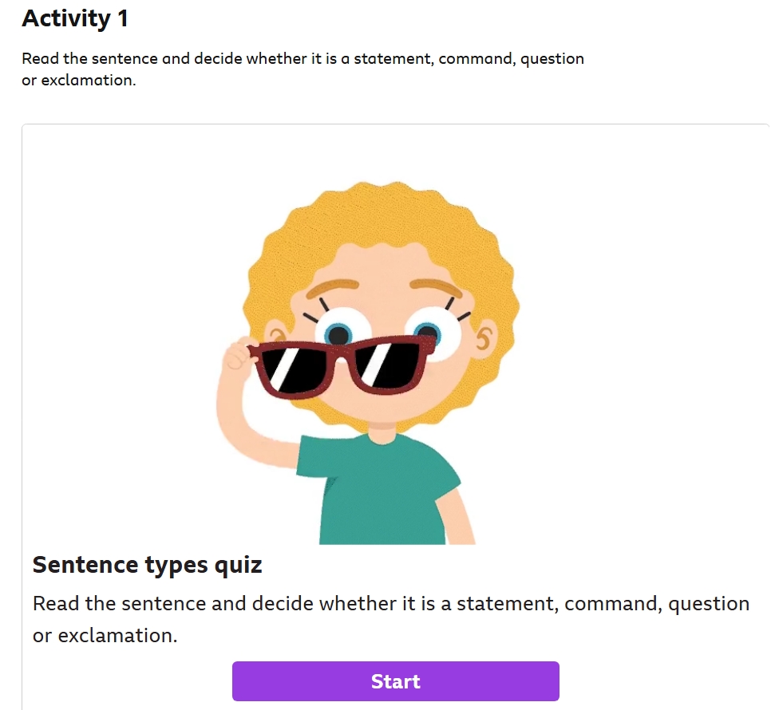The width and height of the screenshot is (775, 710).
Task: Click the purple Start button
Action: tap(395, 680)
